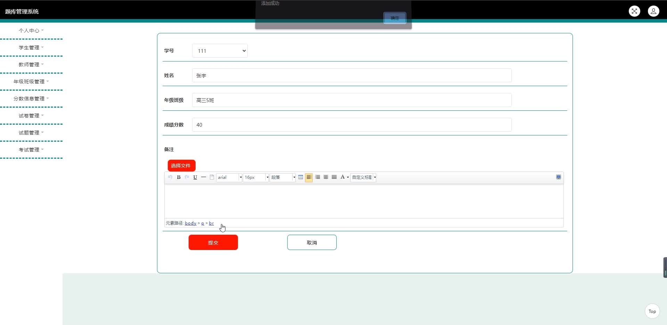The image size is (667, 325).
Task: Toggle center alignment in the editor
Action: click(x=326, y=177)
